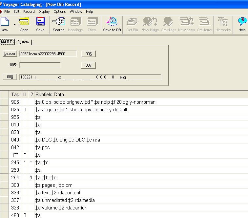Viewport: 248px width, 218px height.
Task: Click the Tag column header
Action: coord(15,95)
